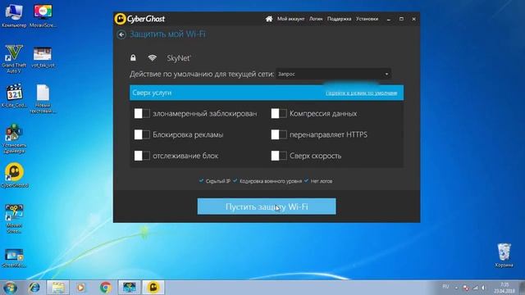
Task: Click 'Пустить защиту Wi-Fi' button
Action: coord(267,206)
